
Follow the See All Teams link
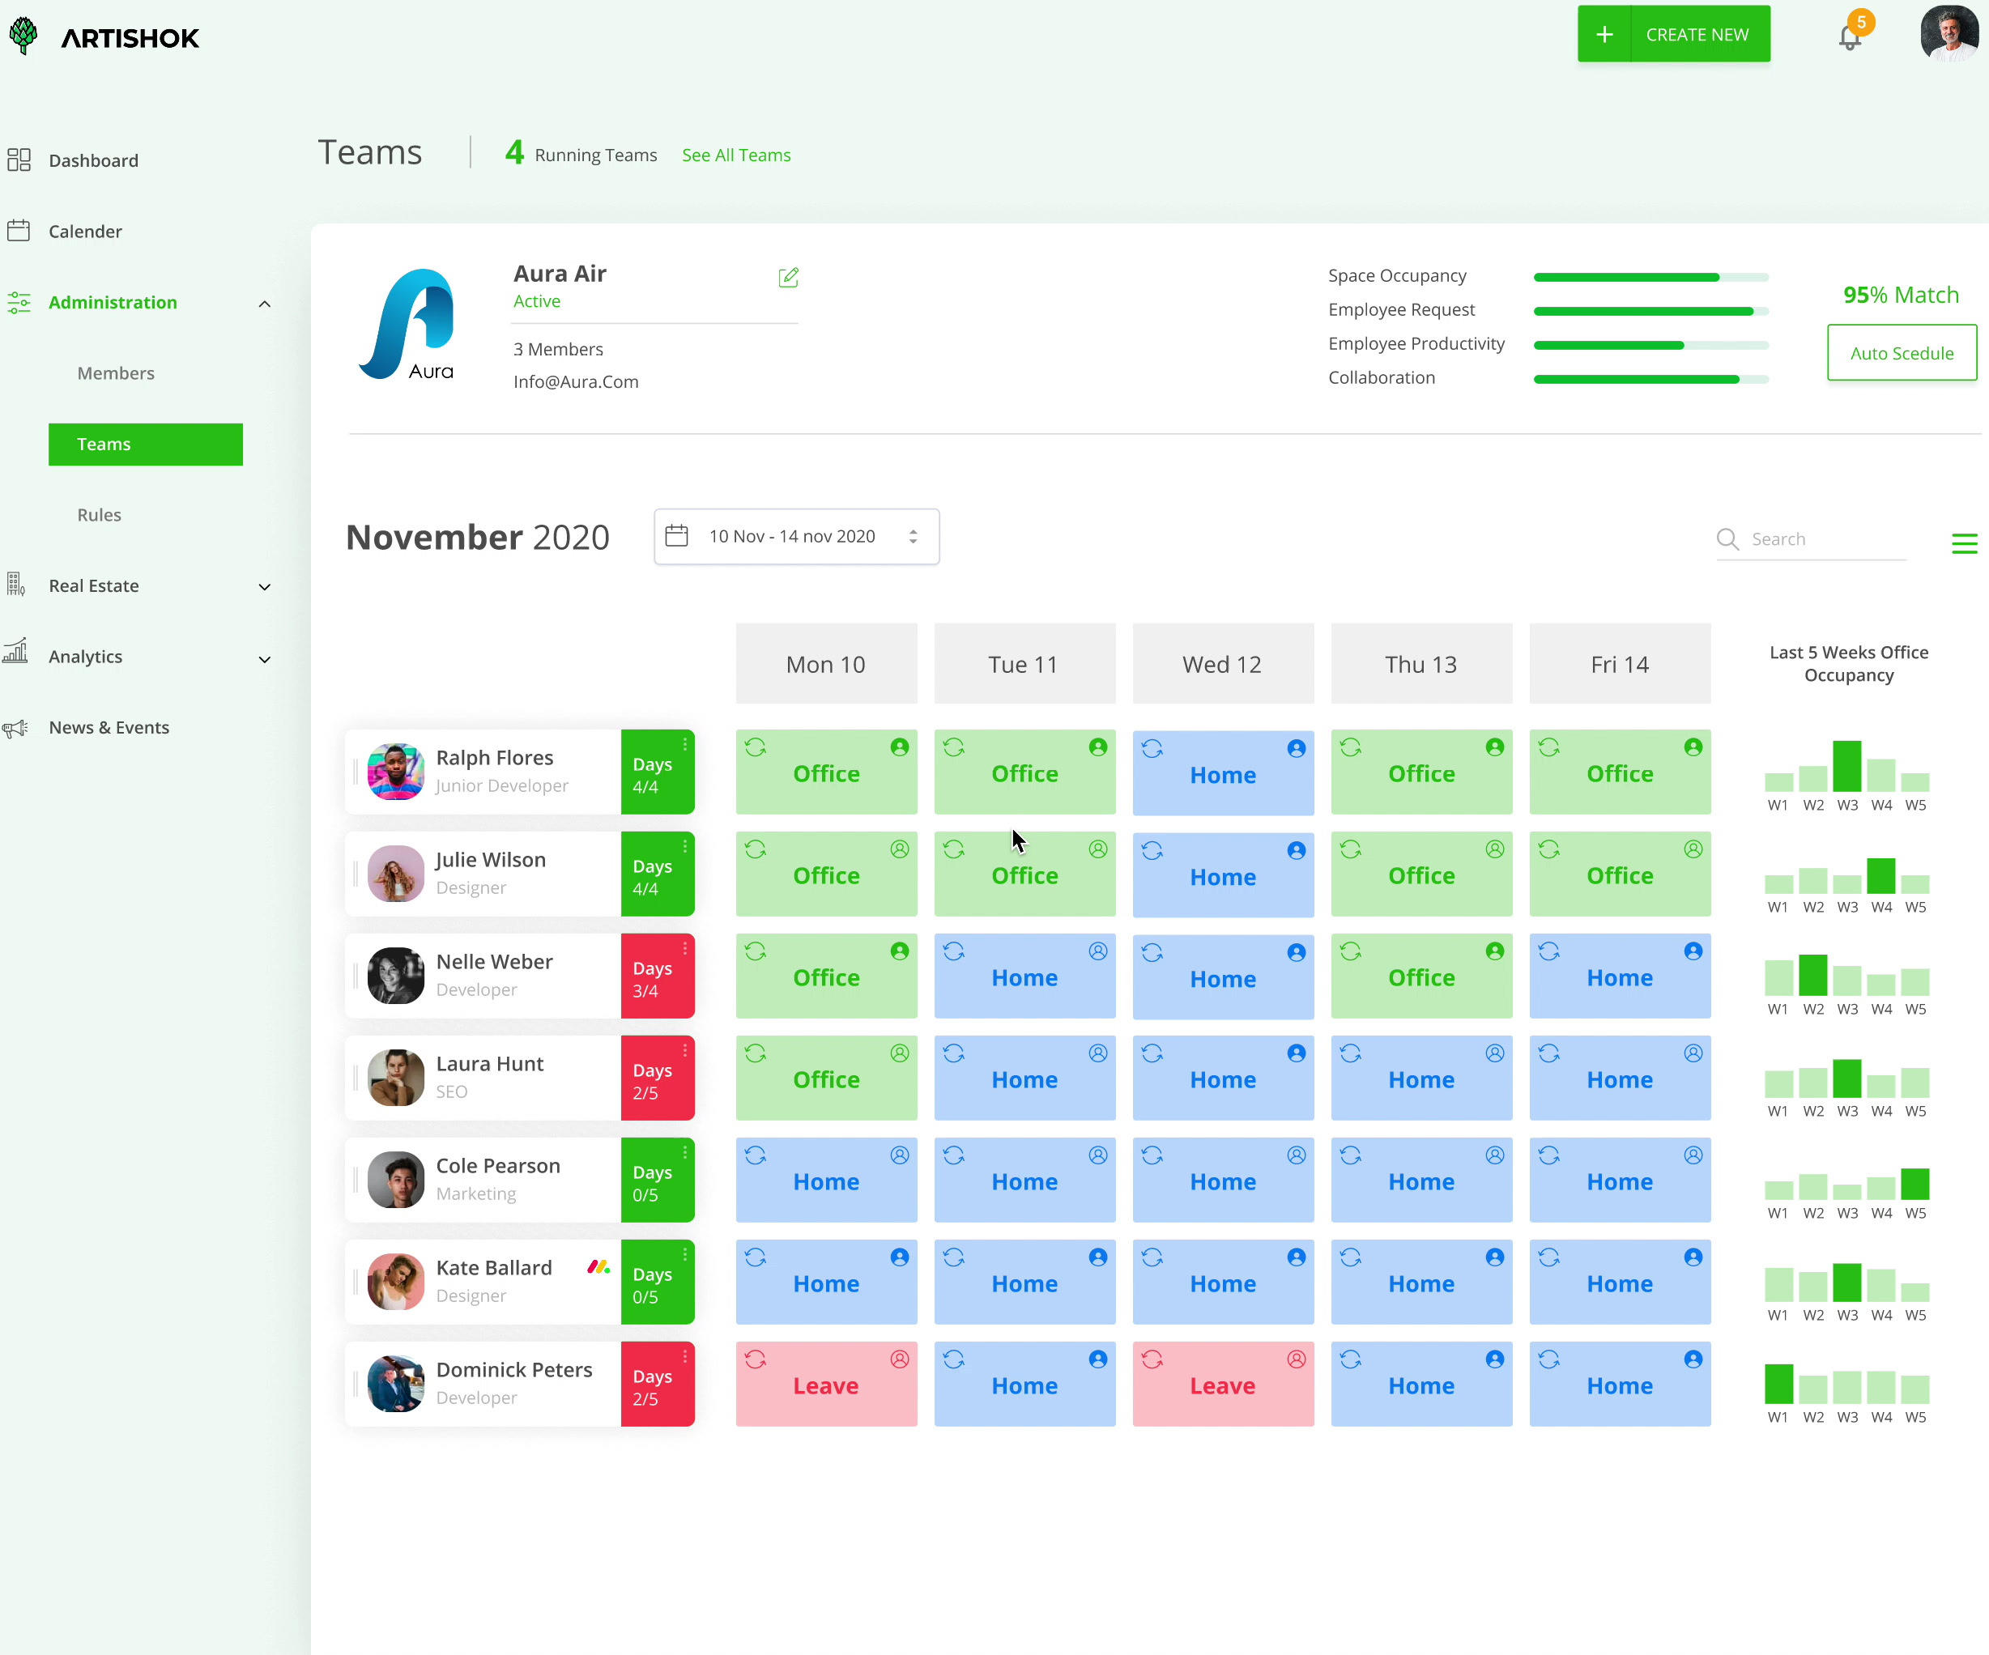tap(736, 155)
